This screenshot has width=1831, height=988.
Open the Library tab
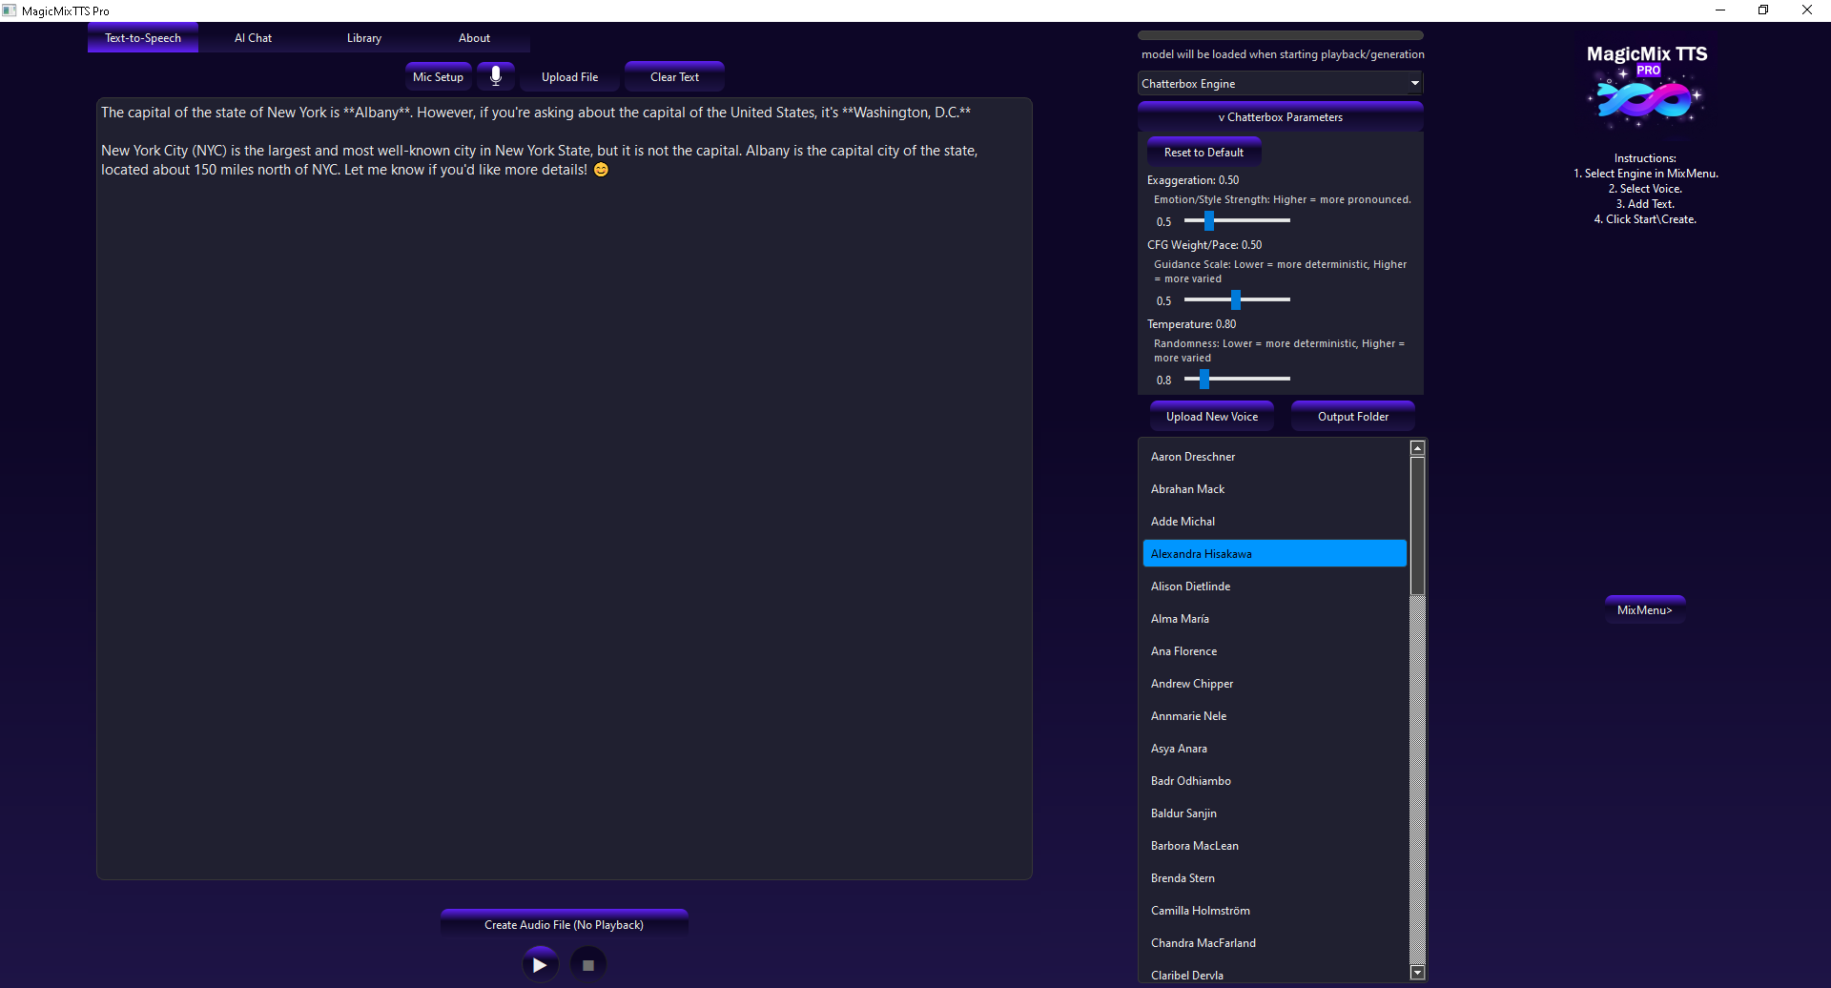point(364,38)
